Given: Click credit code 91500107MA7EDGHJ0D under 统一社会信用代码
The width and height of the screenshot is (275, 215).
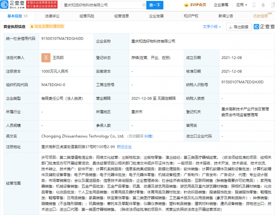Looking at the screenshot, I should [62, 38].
